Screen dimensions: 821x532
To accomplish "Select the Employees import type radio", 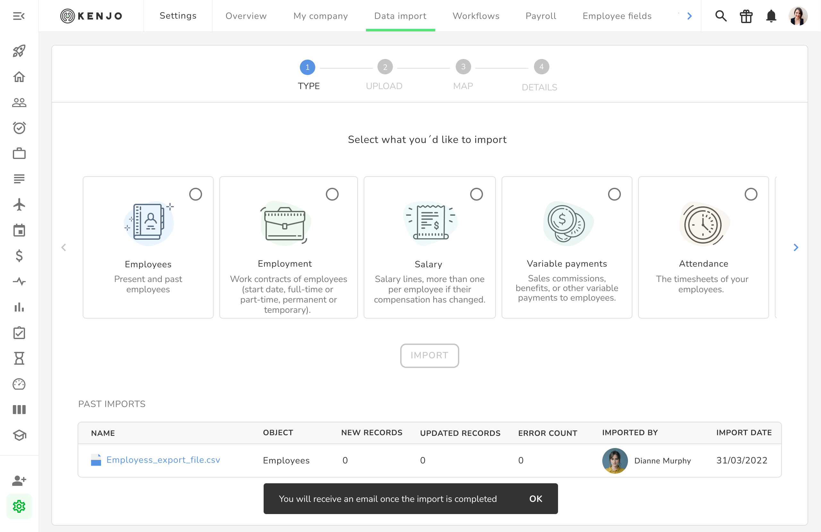I will pyautogui.click(x=196, y=194).
